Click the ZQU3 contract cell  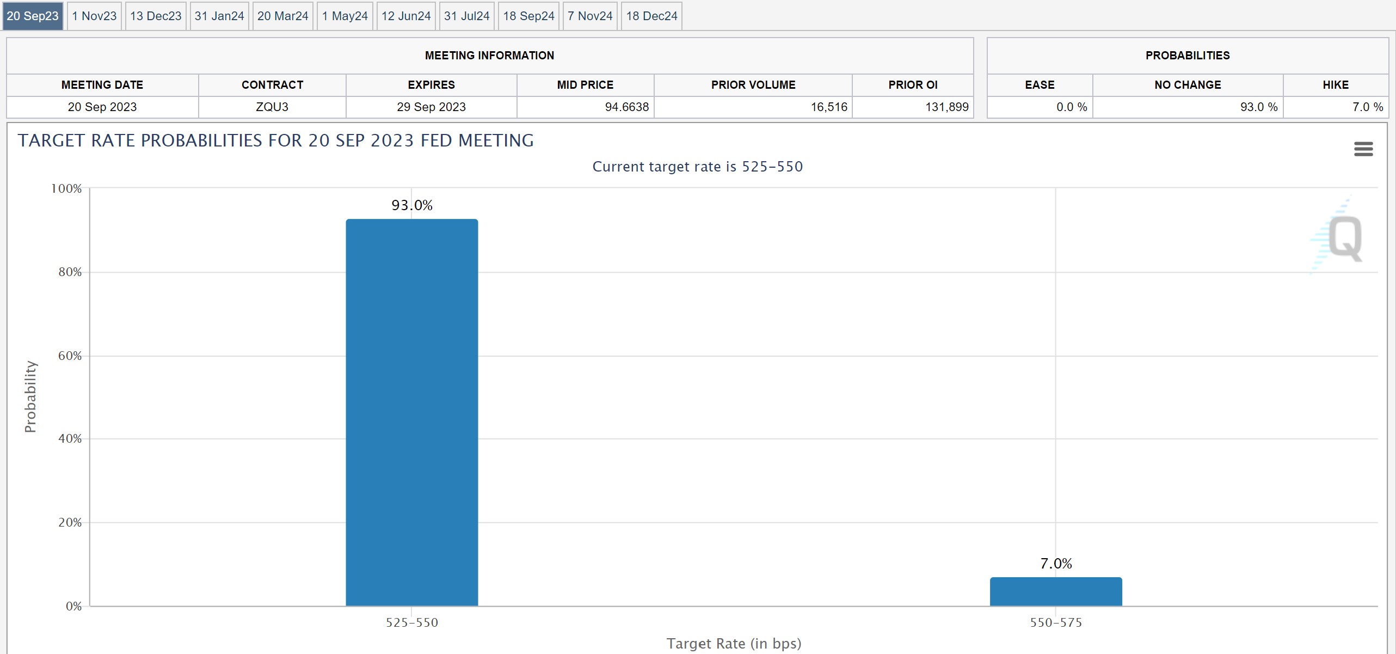[x=272, y=107]
